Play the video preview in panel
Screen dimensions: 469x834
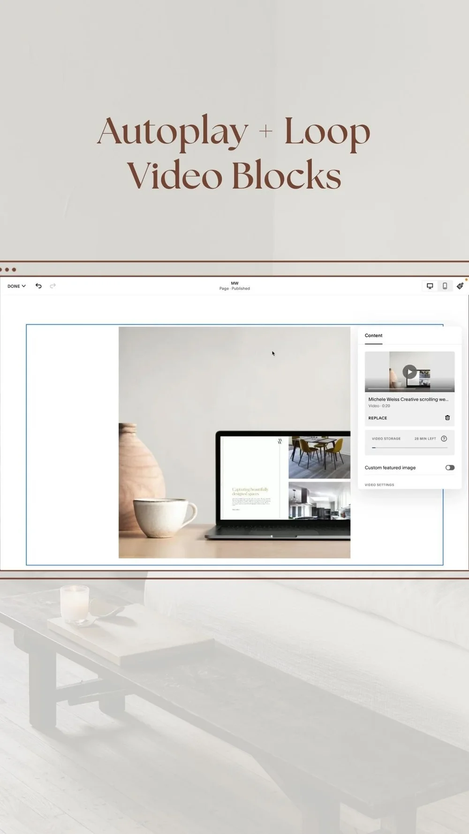(409, 372)
